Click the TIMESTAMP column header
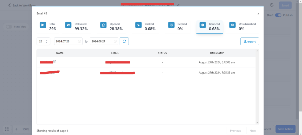Image resolution: width=302 pixels, height=135 pixels. (217, 53)
